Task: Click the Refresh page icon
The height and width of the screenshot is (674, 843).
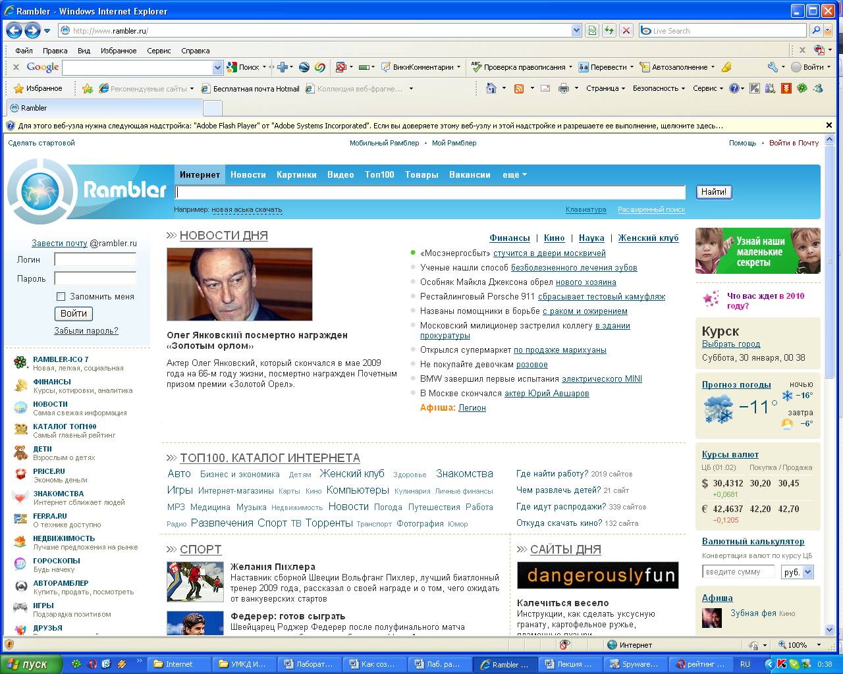Action: 609,30
